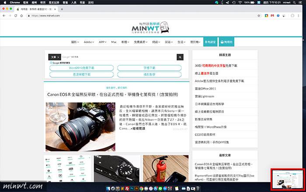Click the Gmail extension icon in the toolbar

pos(272,15)
